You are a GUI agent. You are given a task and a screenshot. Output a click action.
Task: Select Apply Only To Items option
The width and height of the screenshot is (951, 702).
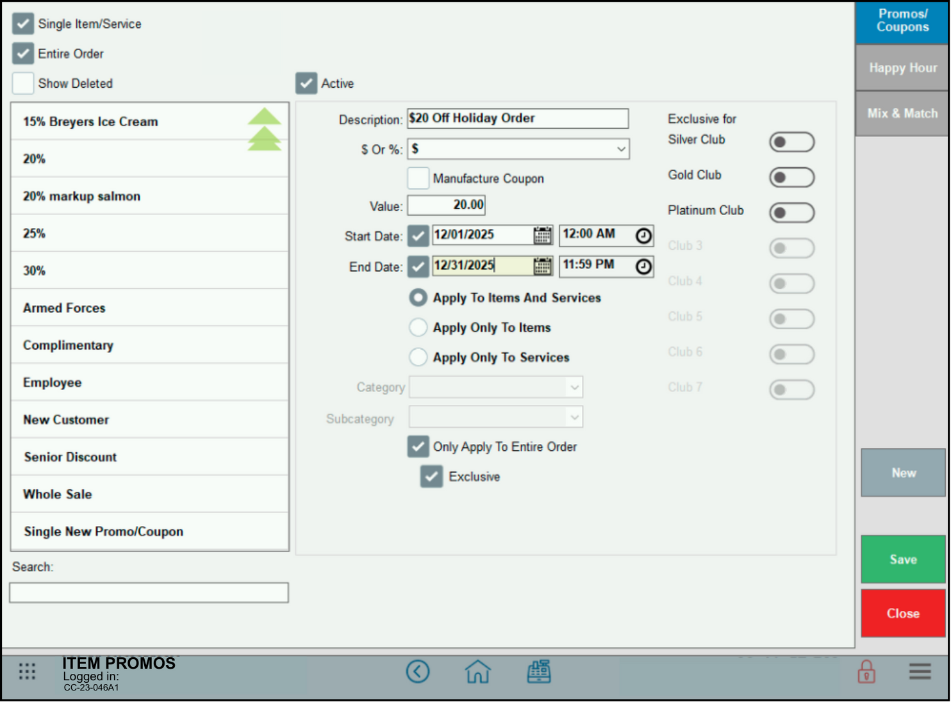(418, 327)
